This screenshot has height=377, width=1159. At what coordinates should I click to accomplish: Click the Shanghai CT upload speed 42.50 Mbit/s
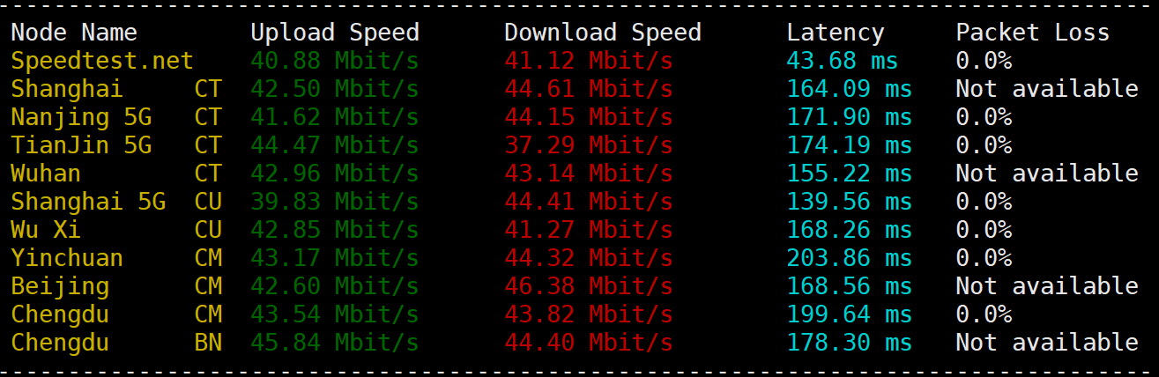click(x=335, y=89)
